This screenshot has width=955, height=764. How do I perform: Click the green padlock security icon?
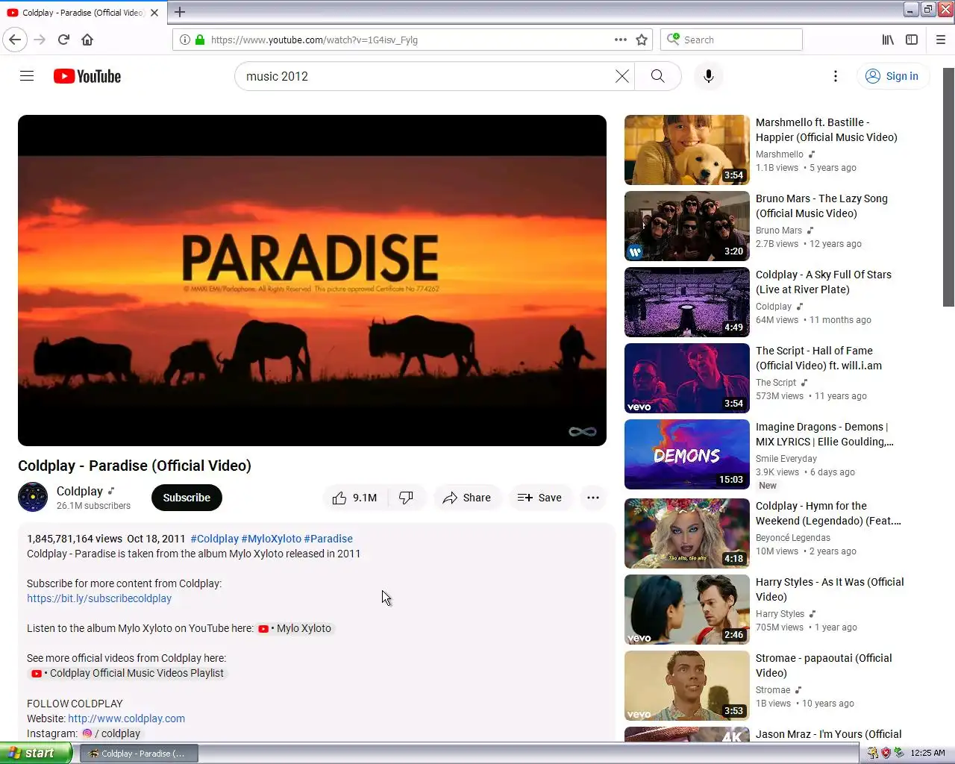tap(200, 40)
